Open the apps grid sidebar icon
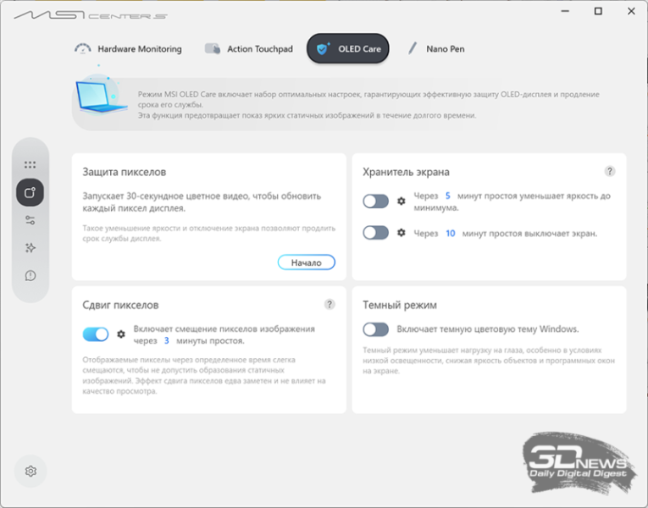Image resolution: width=648 pixels, height=508 pixels. 30,165
